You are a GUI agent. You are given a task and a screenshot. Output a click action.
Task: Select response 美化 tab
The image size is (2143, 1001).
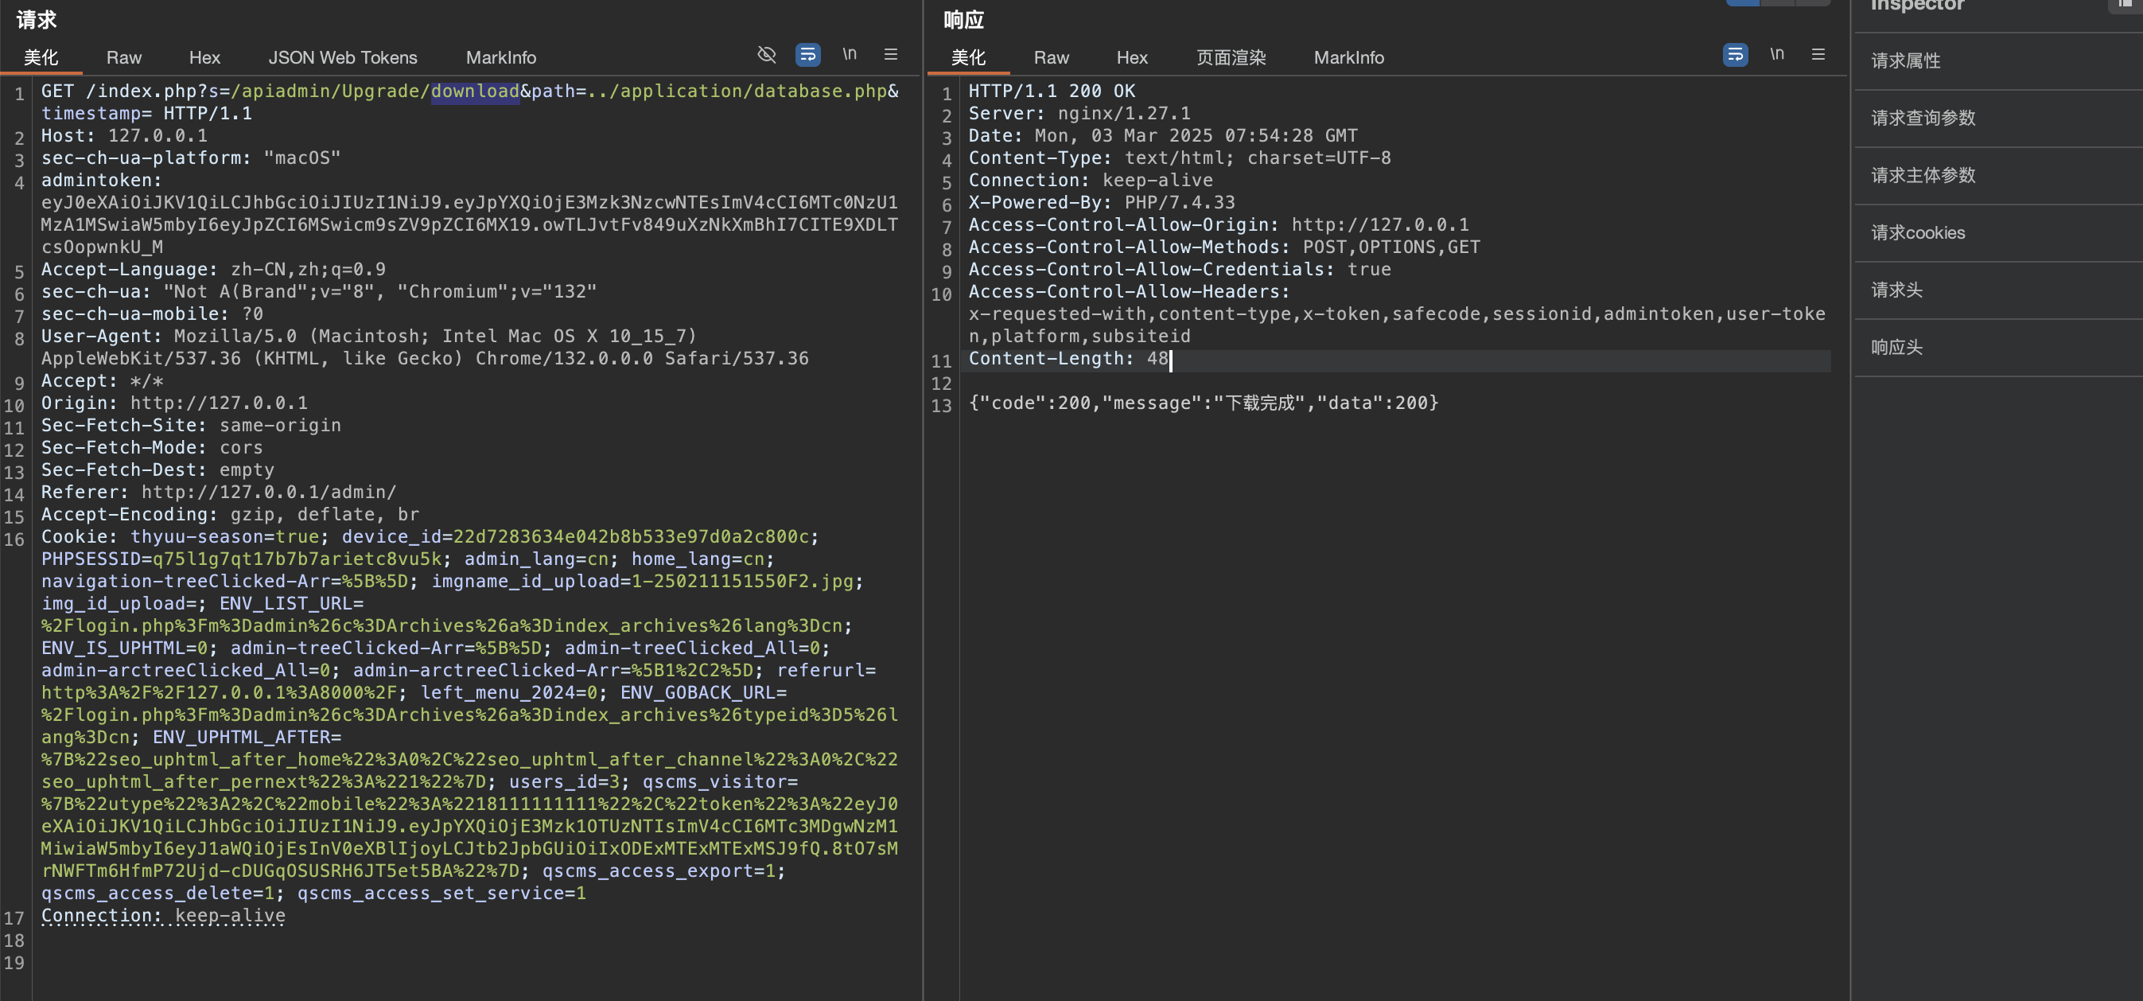[968, 57]
